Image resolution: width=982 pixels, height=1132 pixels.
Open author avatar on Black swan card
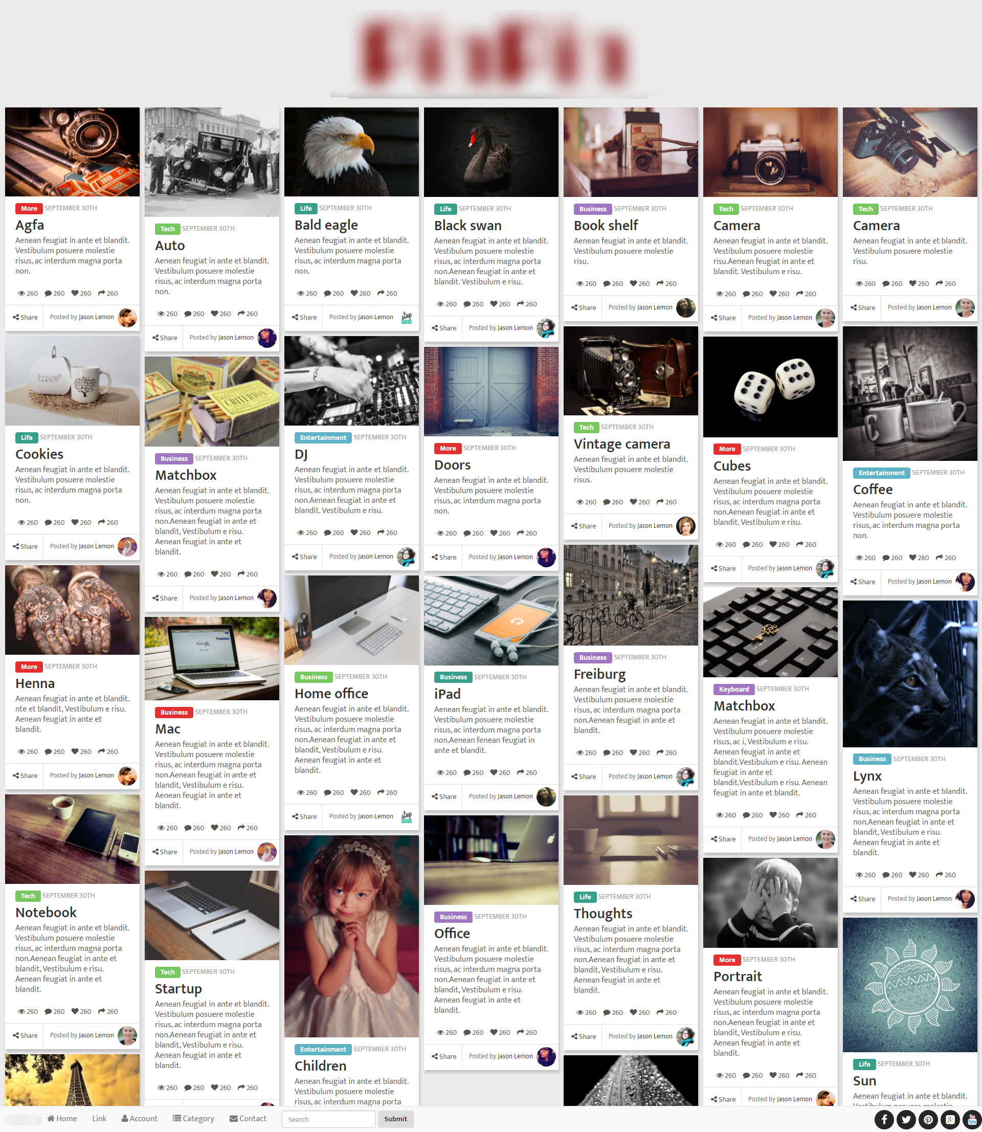(x=546, y=328)
